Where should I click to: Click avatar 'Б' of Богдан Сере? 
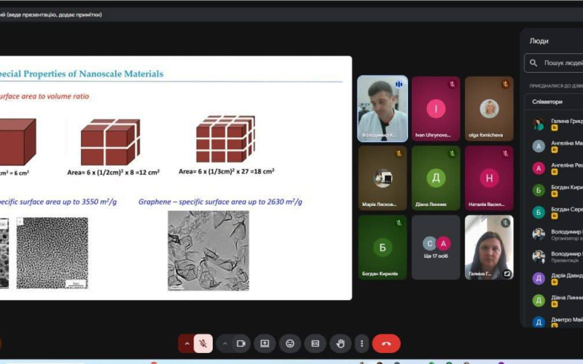[539, 213]
